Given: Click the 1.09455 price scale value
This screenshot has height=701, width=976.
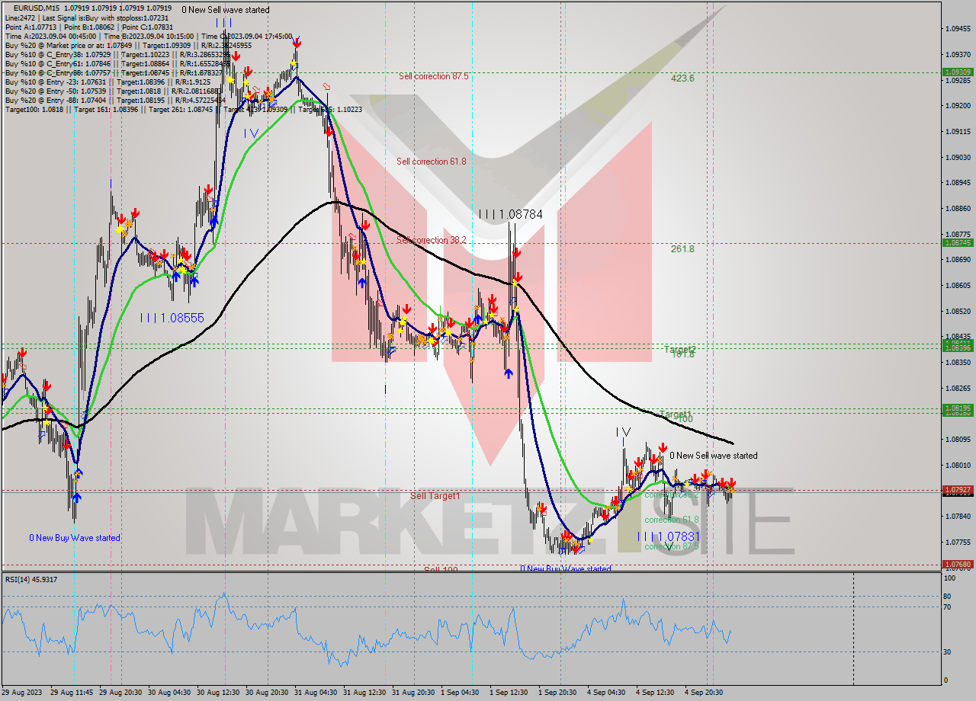Looking at the screenshot, I should pyautogui.click(x=958, y=29).
